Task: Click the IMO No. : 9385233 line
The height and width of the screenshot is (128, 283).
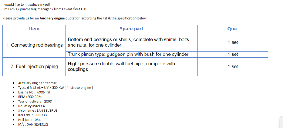Action: [32, 115]
